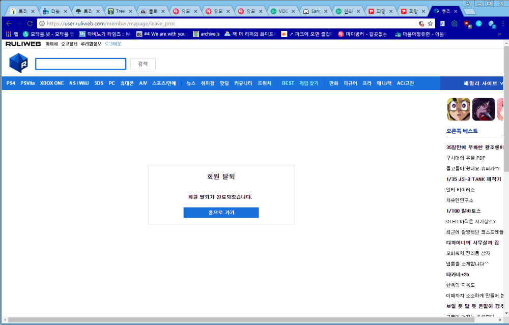Reload the page with the refresh icon
The width and height of the screenshot is (509, 325).
[30, 23]
